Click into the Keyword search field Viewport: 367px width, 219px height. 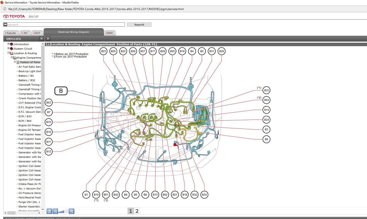coord(66,25)
